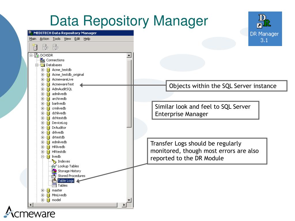Image resolution: width=295 pixels, height=221 pixels.
Task: Expand the barlivedb database node
Action: (43, 104)
